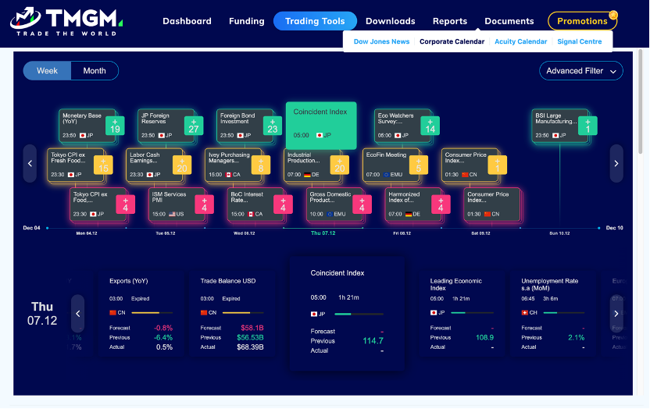
Task: Click the +4 badge on ISM Services PMI
Action: click(x=205, y=204)
